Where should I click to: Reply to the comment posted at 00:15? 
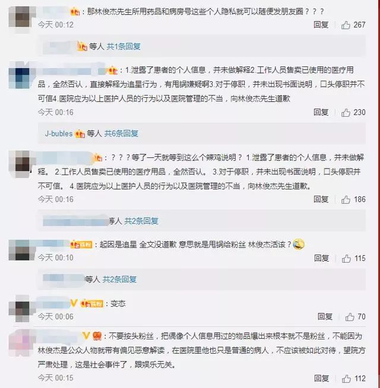322,379
